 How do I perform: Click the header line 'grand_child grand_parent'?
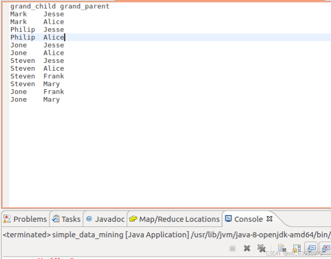pos(60,6)
